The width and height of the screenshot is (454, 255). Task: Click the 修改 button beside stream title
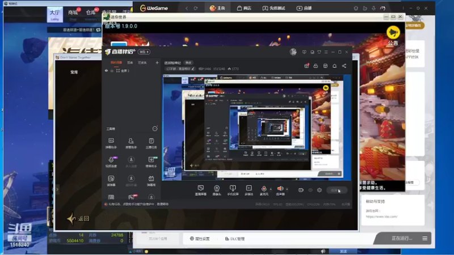pos(188,63)
